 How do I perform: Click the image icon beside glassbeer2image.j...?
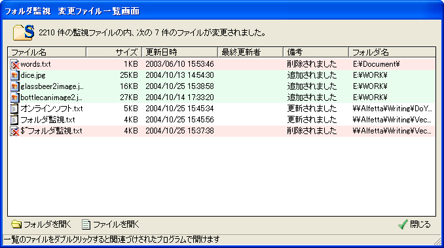click(x=14, y=86)
